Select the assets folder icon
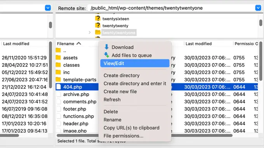The height and width of the screenshot is (148, 264). (x=58, y=58)
